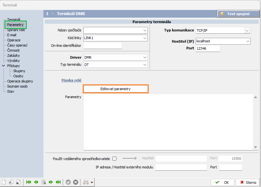Collapse the Přístupy tree node
The image size is (261, 187).
[x=4, y=66]
